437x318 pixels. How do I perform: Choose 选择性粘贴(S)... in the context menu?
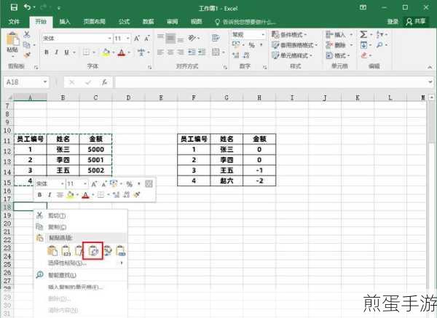[67, 263]
